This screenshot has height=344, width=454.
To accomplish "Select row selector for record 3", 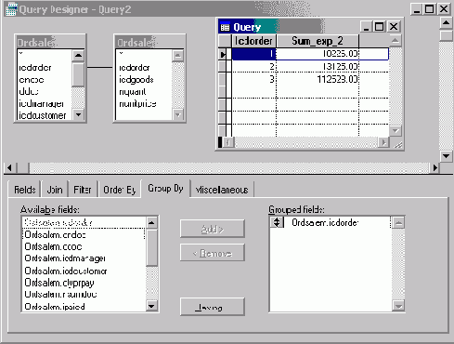I will click(223, 79).
